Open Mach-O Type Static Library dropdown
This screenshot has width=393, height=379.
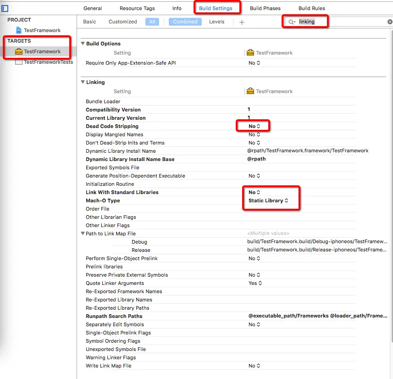(x=268, y=201)
